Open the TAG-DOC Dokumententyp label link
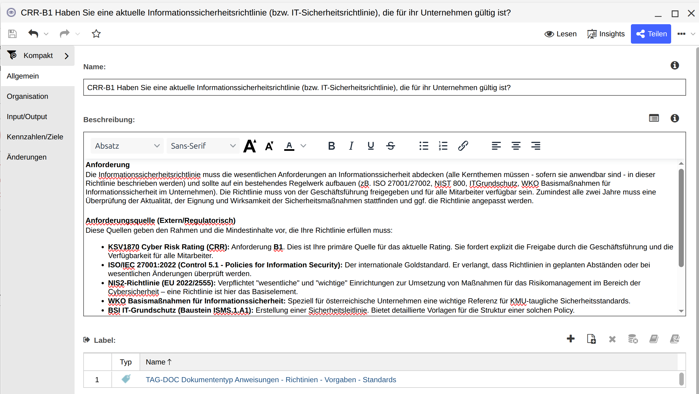Screen dimensions: 699x394 pyautogui.click(x=271, y=380)
